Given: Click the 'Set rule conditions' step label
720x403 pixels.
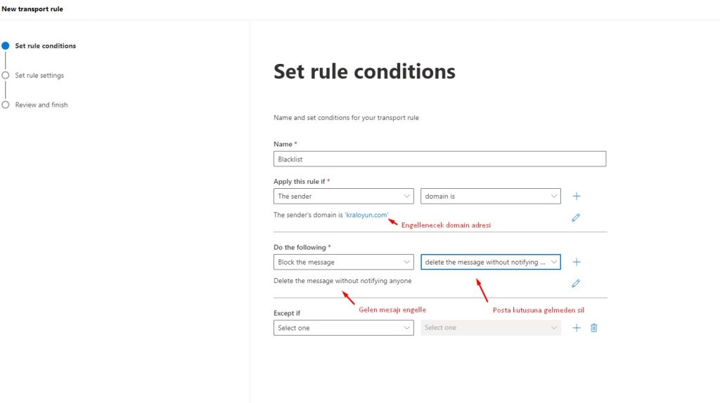Looking at the screenshot, I should [x=46, y=46].
